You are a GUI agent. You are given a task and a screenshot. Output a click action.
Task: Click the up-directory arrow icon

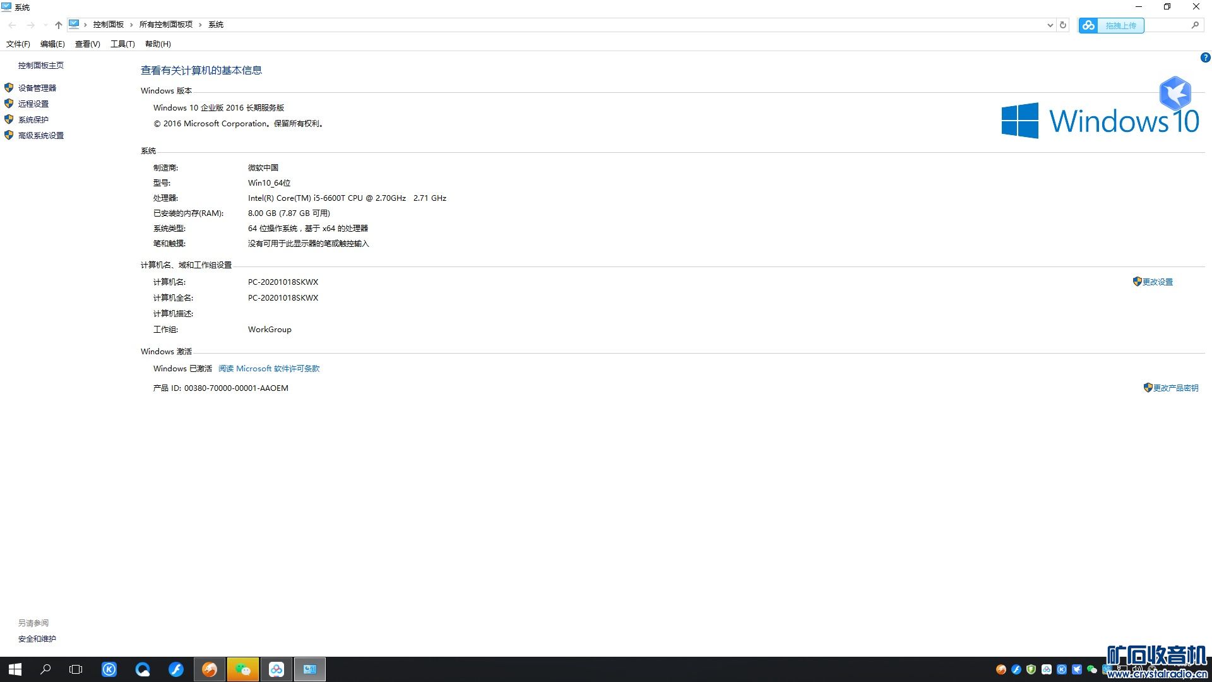point(59,25)
